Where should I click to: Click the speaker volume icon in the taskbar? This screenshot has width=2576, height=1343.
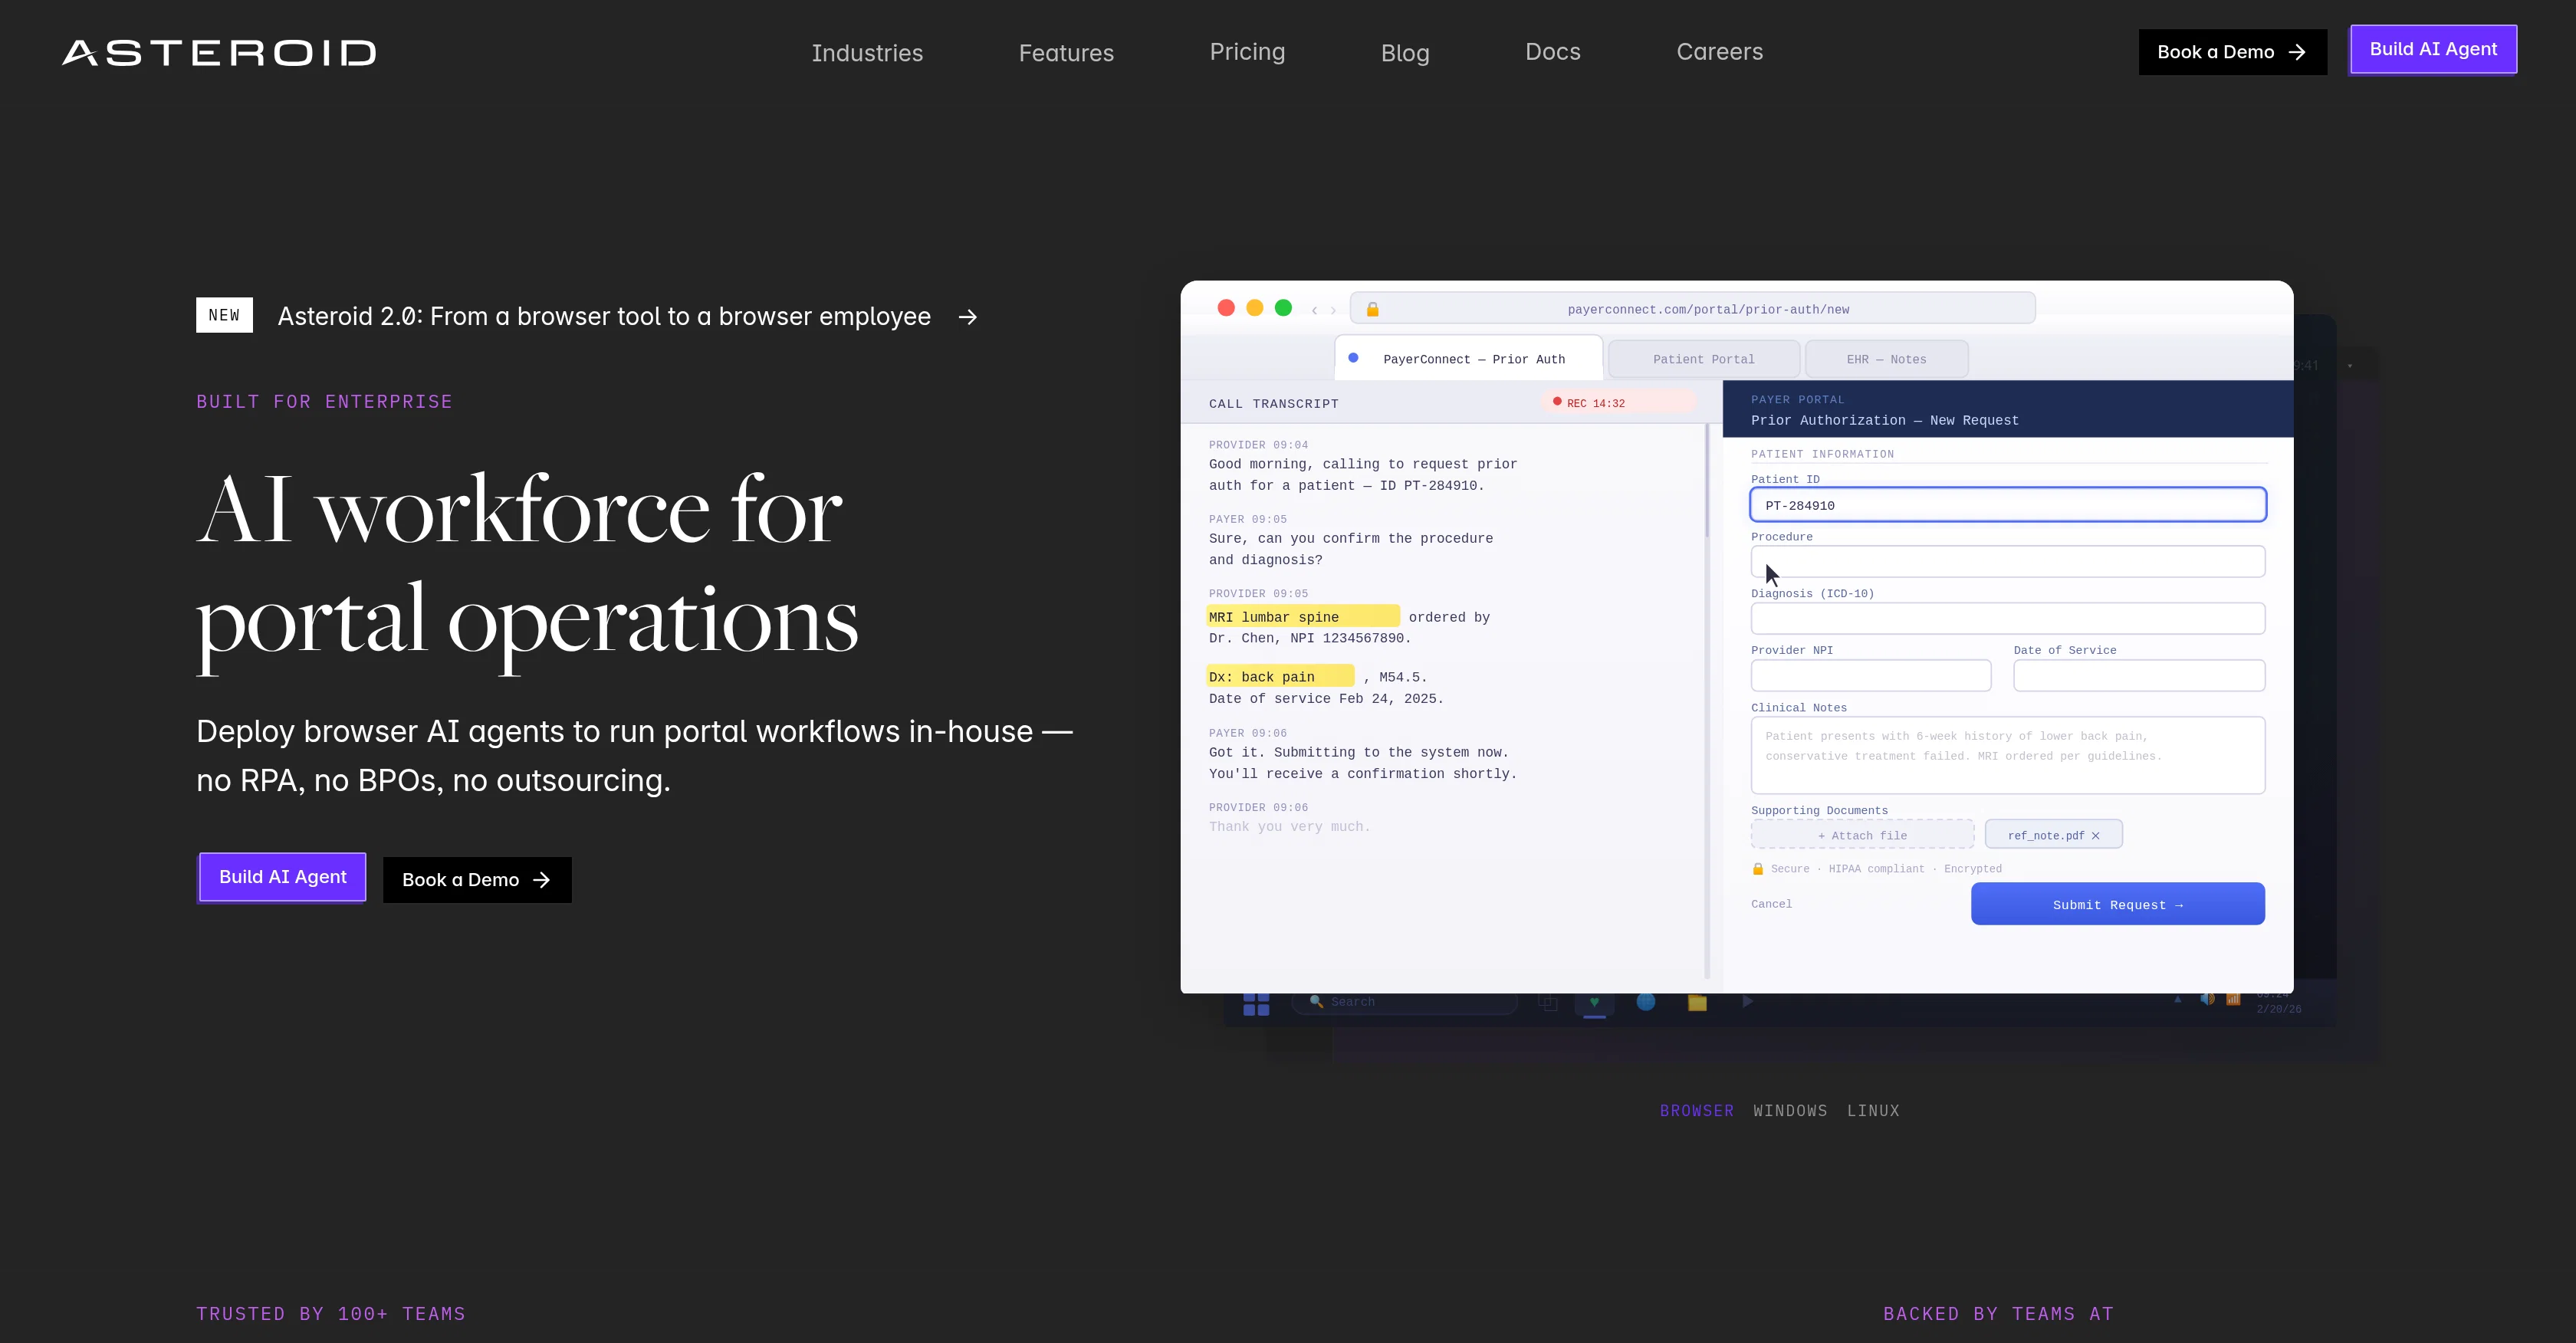2207,1000
